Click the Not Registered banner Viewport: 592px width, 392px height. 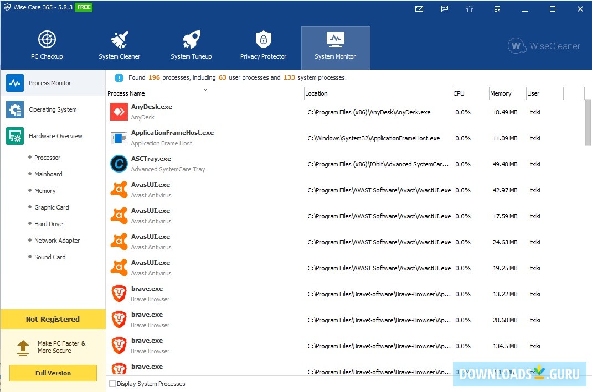click(x=53, y=319)
